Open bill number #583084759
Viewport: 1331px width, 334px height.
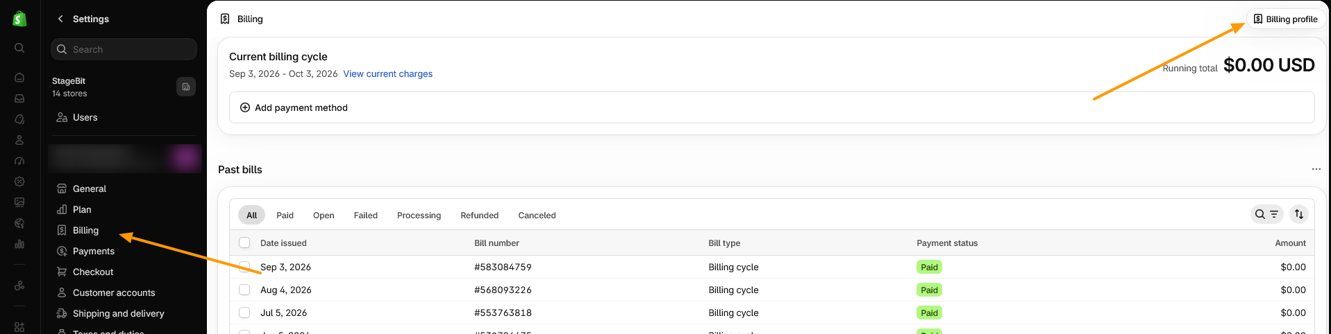503,267
